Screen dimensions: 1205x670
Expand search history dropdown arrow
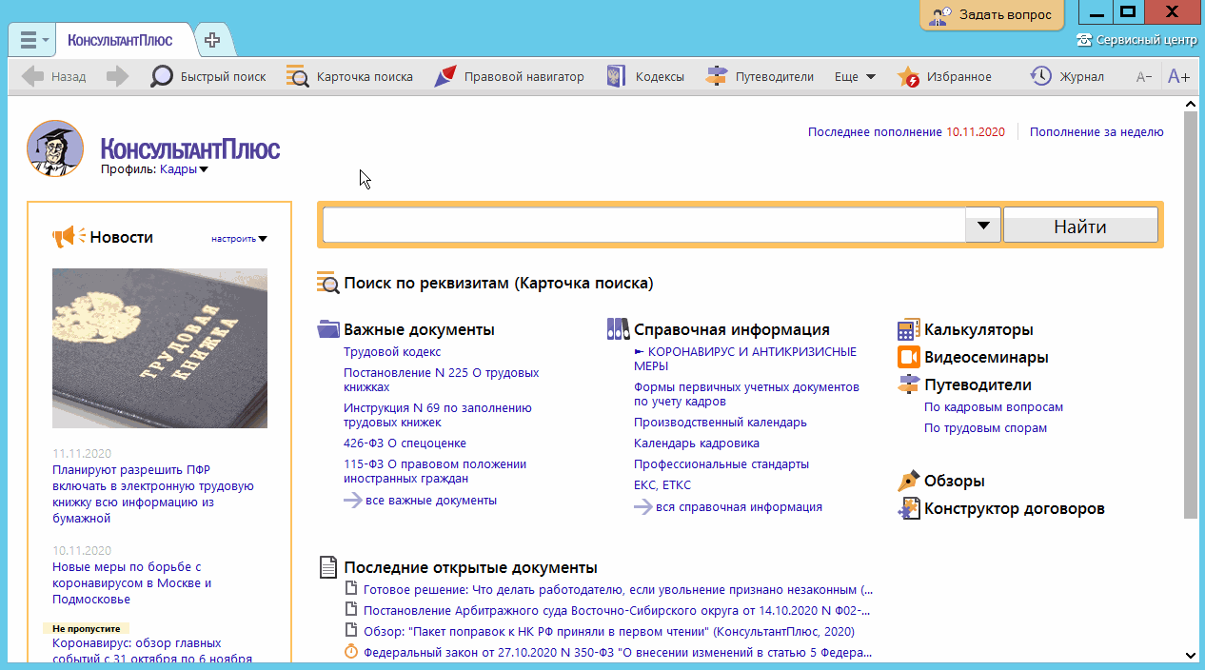point(983,226)
